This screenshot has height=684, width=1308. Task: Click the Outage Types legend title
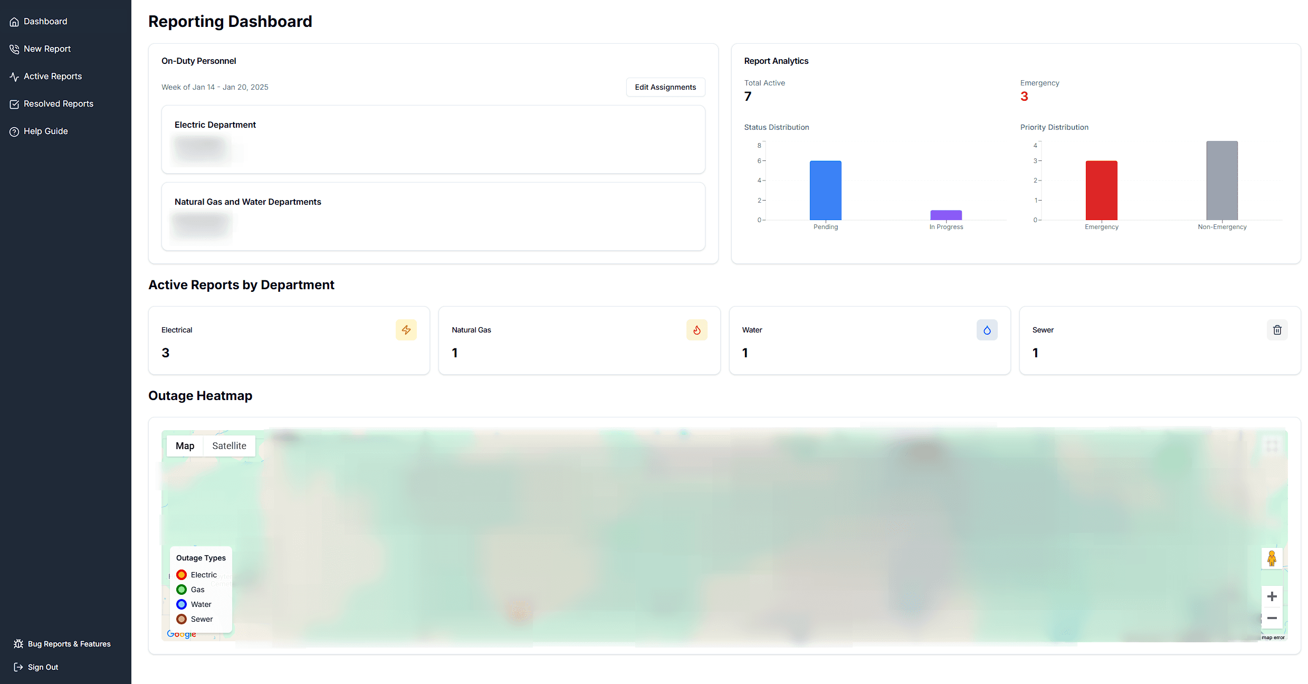coord(201,558)
